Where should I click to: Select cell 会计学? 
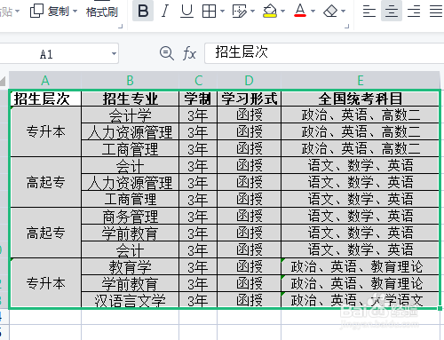coord(130,115)
